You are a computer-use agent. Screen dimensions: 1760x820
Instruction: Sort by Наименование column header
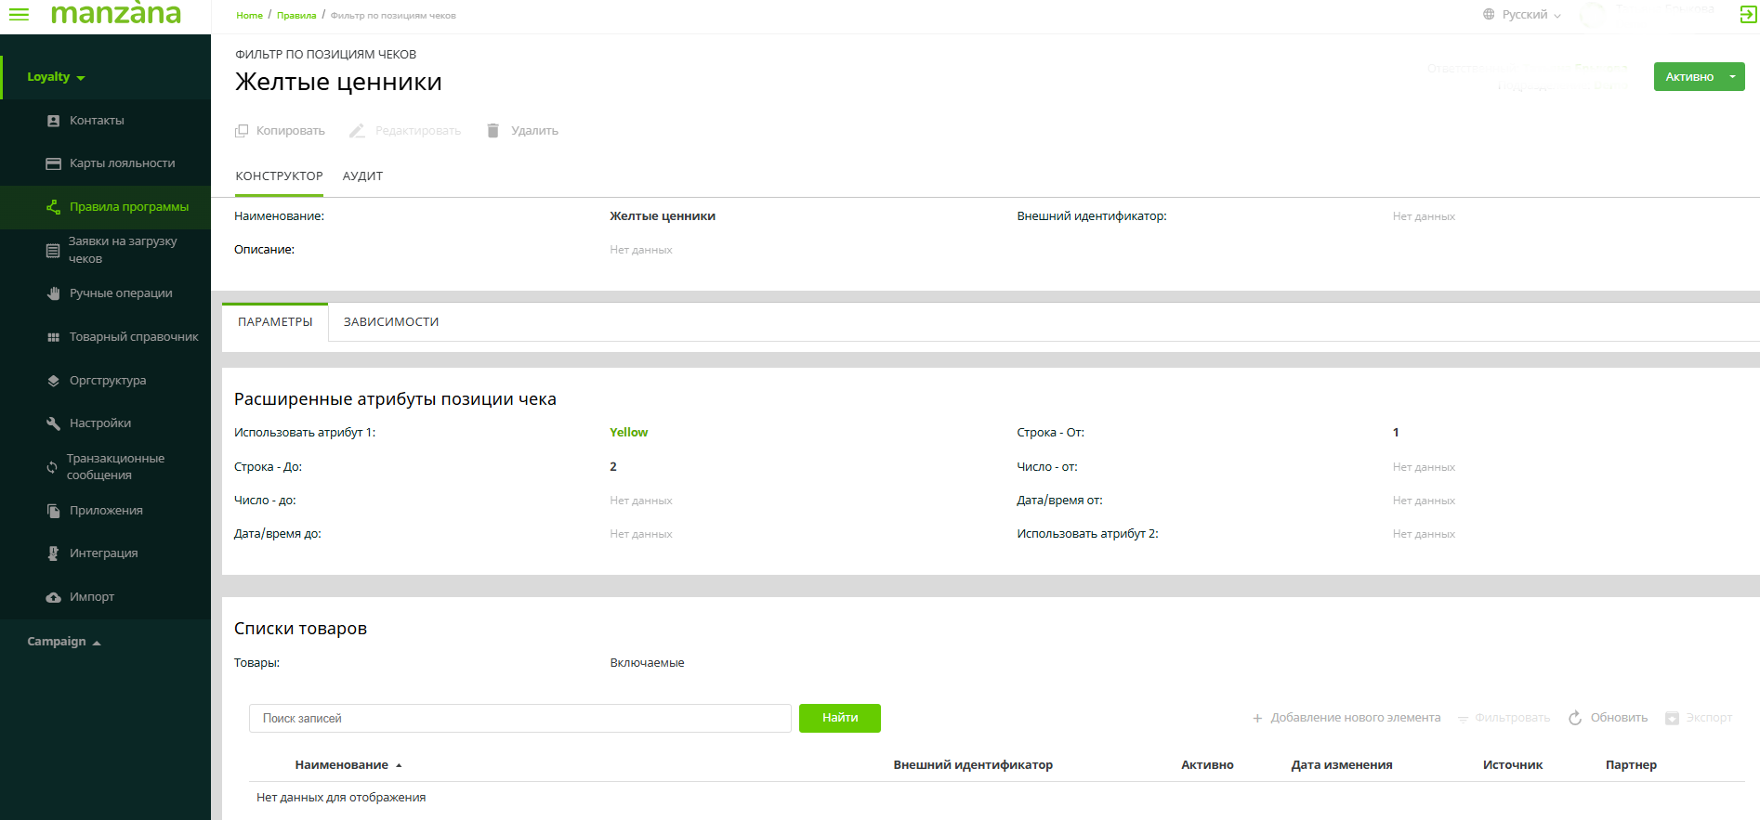click(342, 765)
